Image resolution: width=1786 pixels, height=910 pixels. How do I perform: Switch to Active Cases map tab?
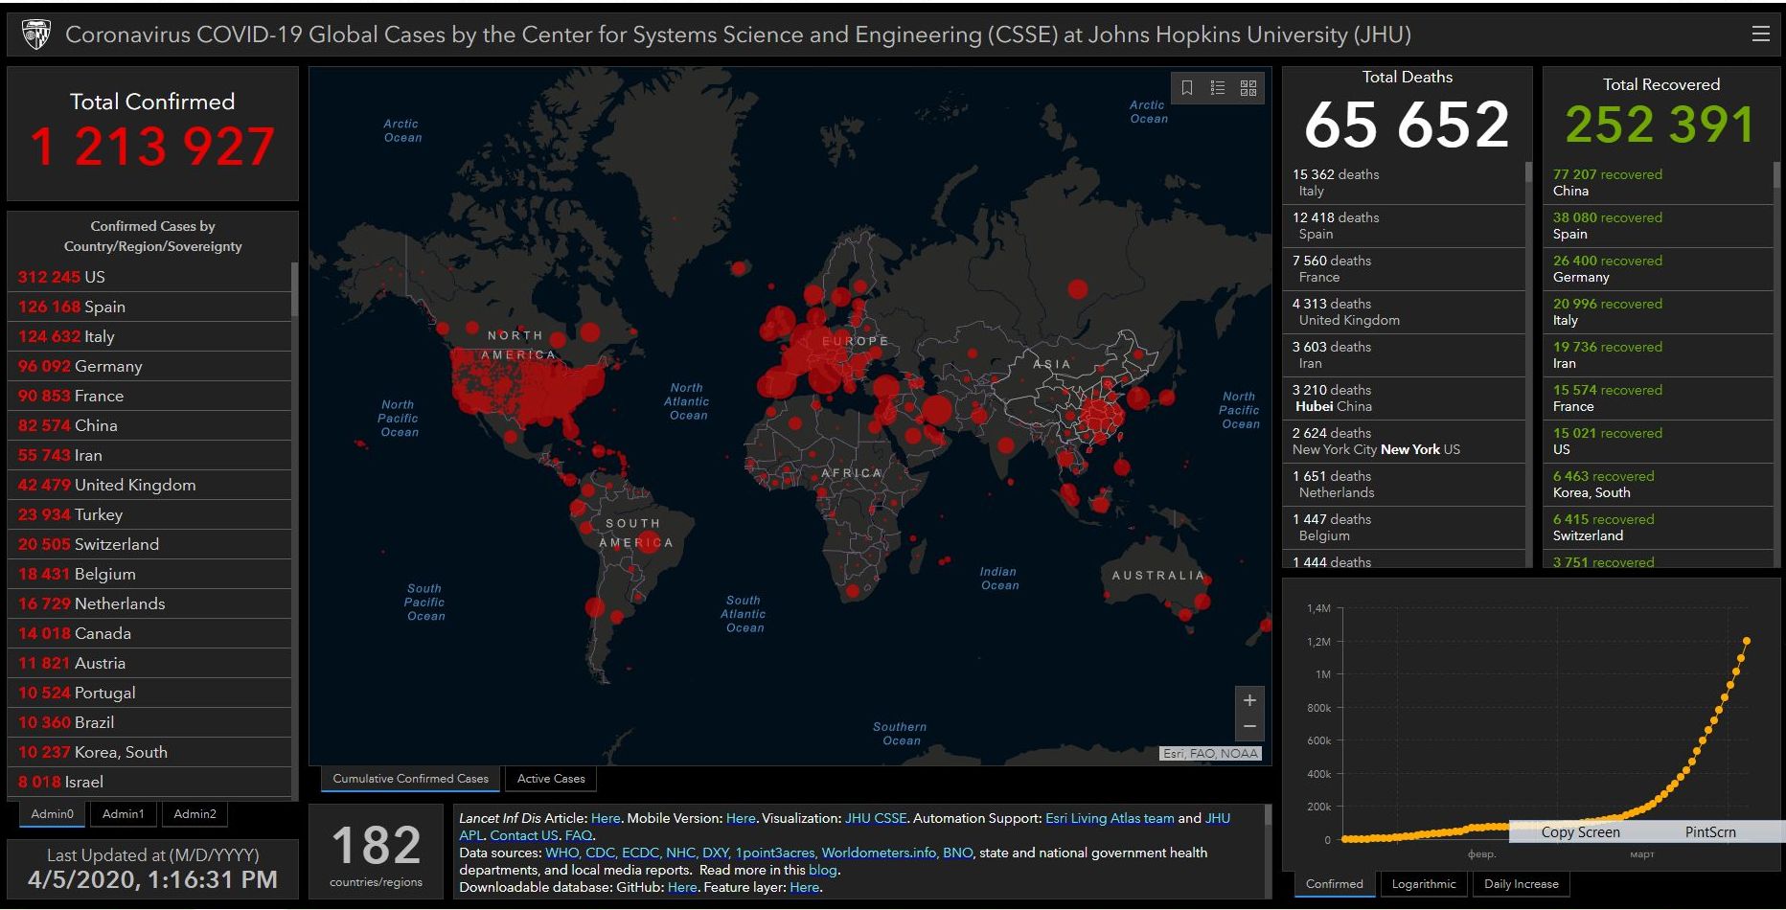(x=551, y=779)
